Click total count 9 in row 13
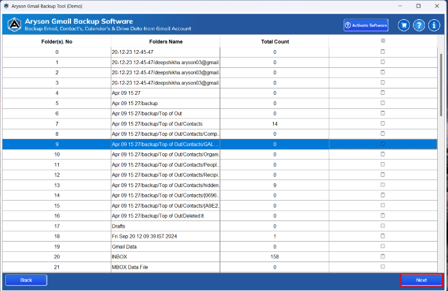 click(275, 185)
